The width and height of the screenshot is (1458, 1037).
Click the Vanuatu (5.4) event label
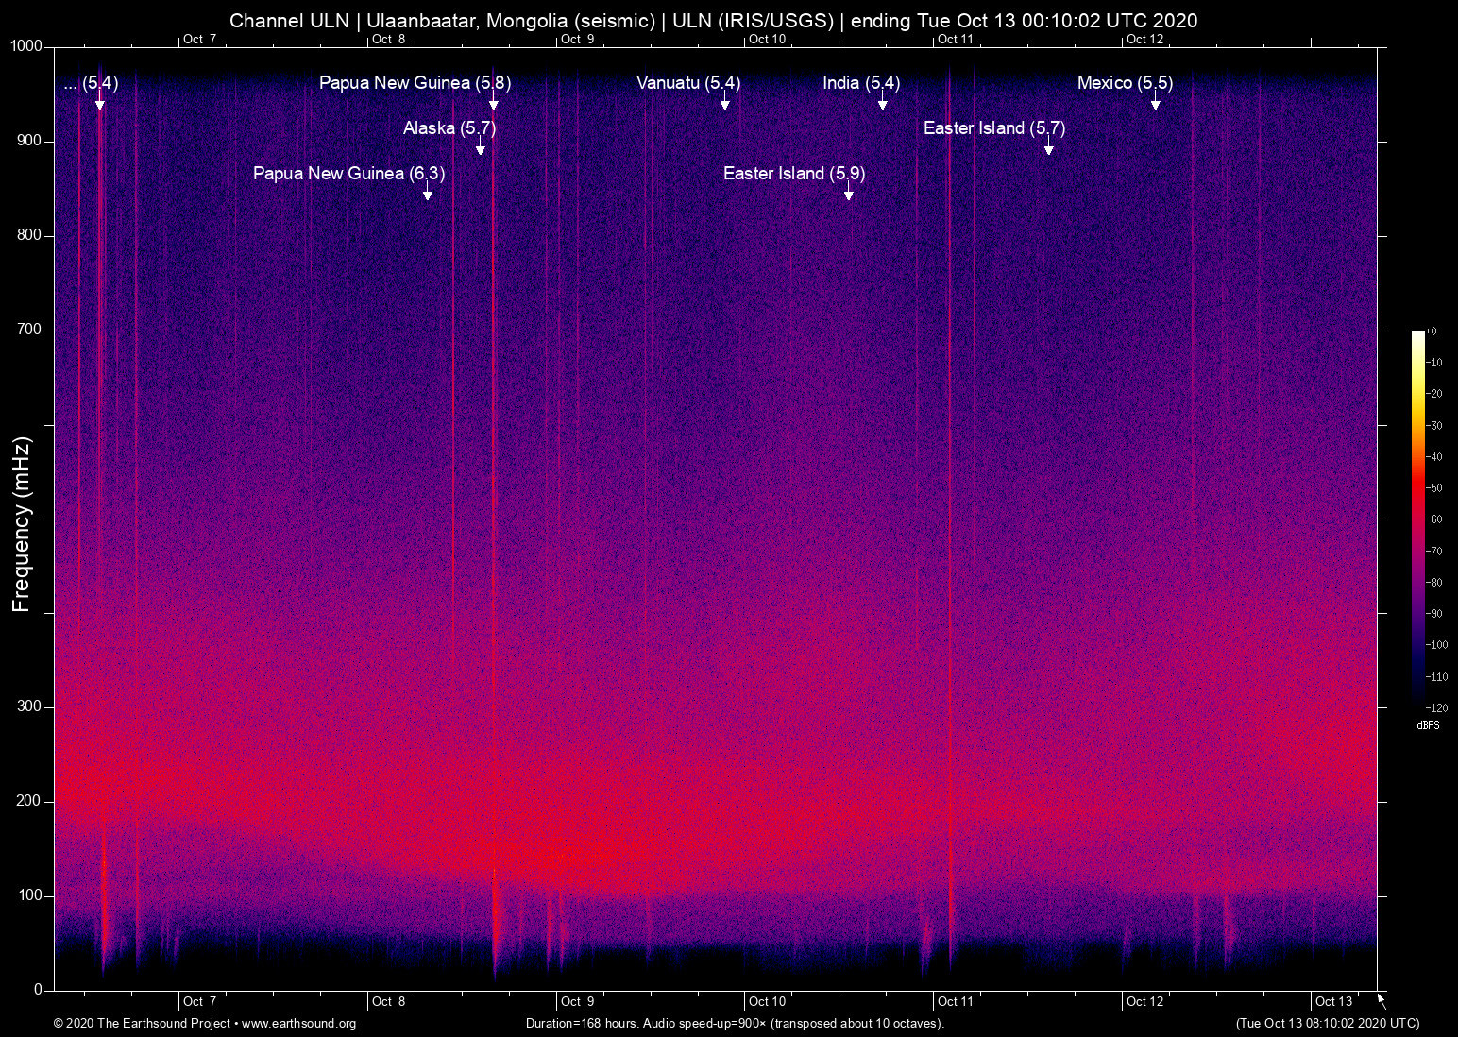coord(688,83)
